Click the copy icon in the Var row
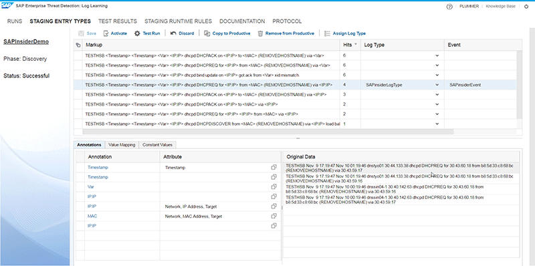 [274, 187]
